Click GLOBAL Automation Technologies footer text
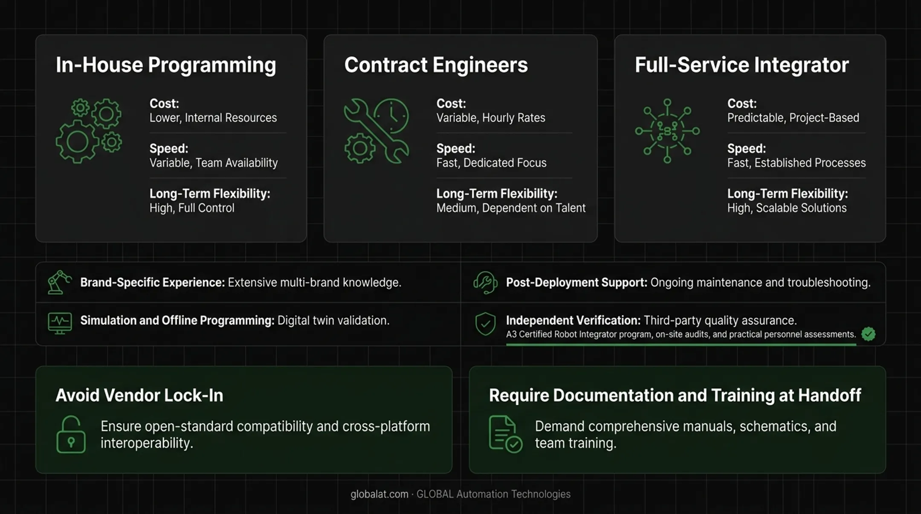Viewport: 921px width, 514px height. coord(493,494)
